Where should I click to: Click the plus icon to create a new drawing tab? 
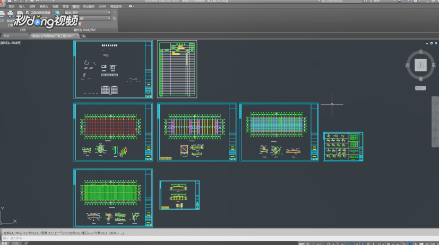pos(83,36)
